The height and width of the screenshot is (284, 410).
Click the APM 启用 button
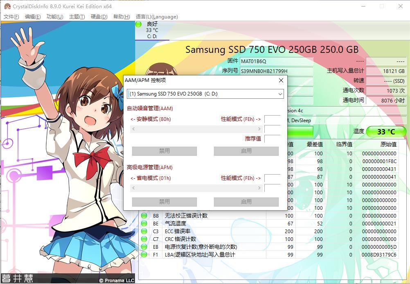pos(246,202)
